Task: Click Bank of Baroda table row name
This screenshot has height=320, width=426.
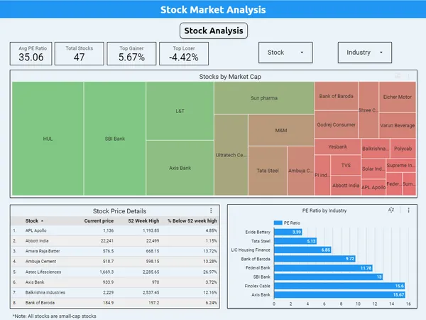Action: click(40, 303)
